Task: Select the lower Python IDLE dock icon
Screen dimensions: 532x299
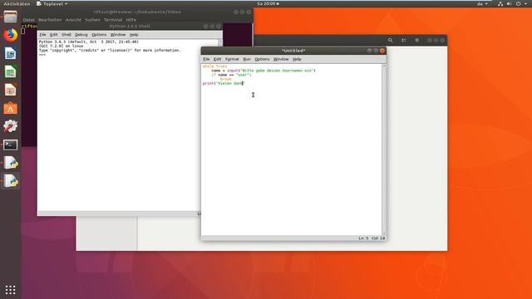Action: pyautogui.click(x=11, y=181)
